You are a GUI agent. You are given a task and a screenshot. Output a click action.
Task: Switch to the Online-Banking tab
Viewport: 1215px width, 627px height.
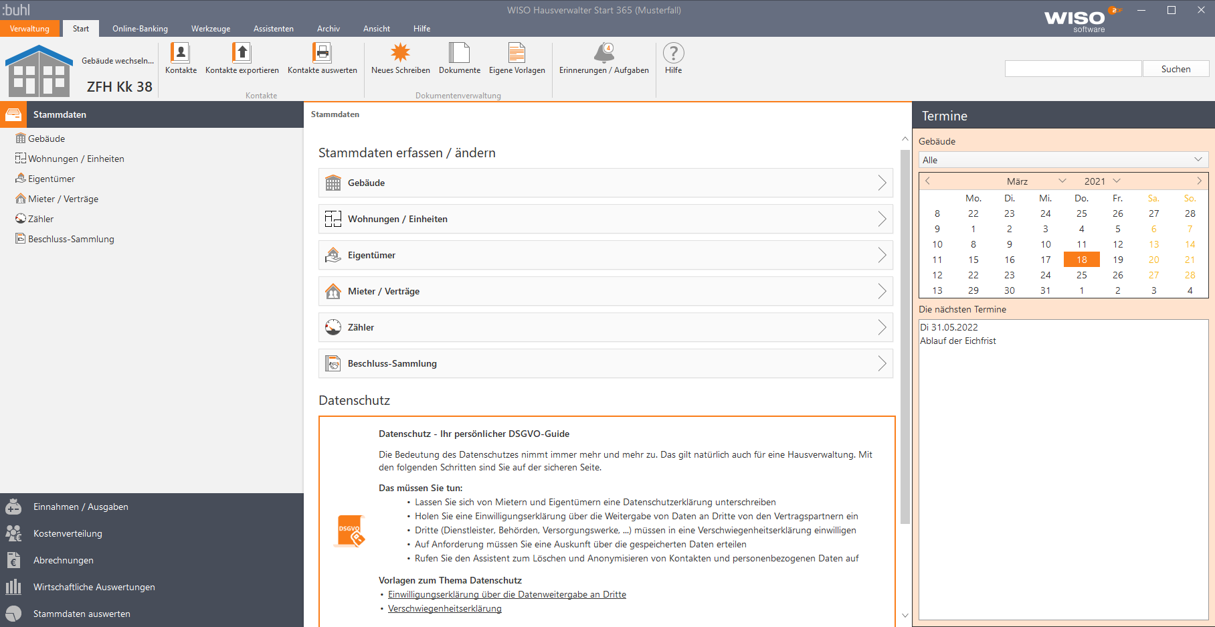click(x=140, y=29)
